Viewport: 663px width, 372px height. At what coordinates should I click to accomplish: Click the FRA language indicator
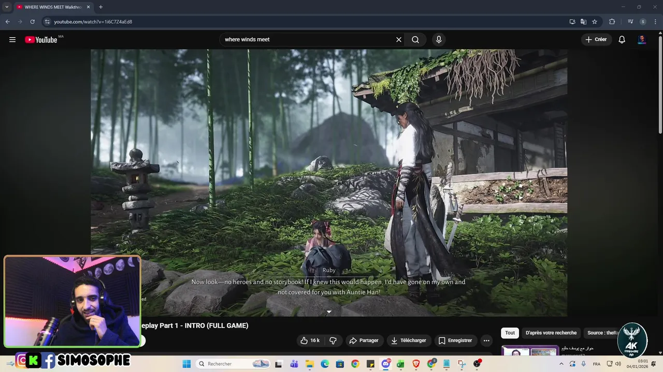[597, 364]
